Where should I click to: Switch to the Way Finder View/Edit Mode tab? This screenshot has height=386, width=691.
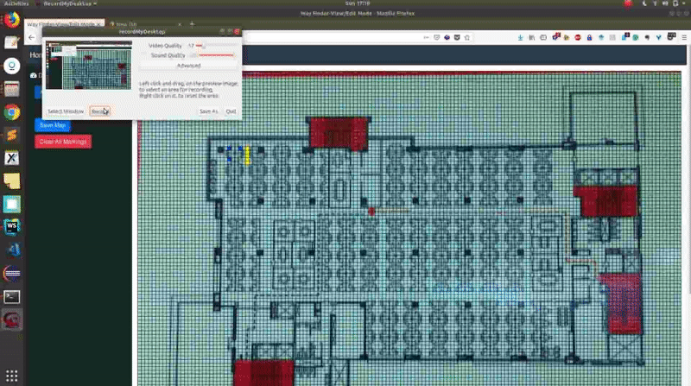tap(60, 24)
